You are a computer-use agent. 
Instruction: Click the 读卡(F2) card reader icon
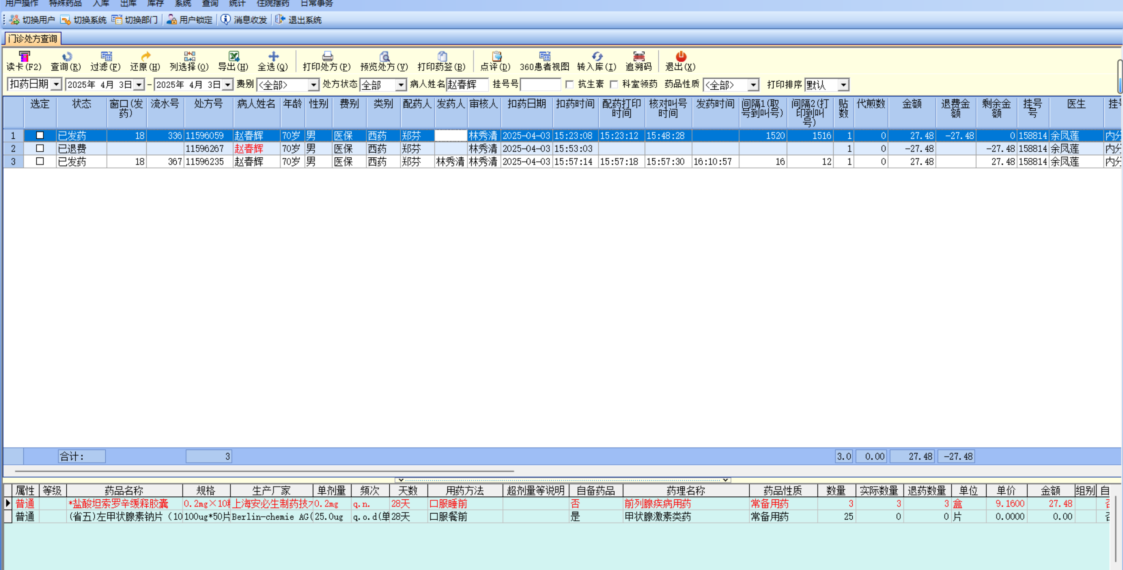point(24,56)
